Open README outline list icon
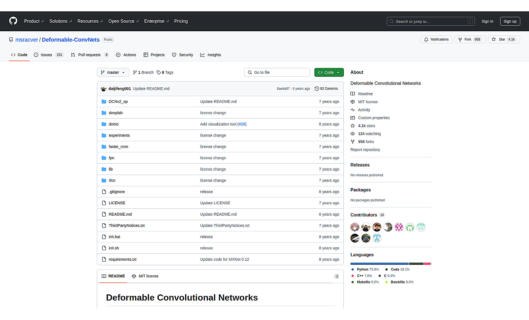The height and width of the screenshot is (320, 529). point(337,276)
